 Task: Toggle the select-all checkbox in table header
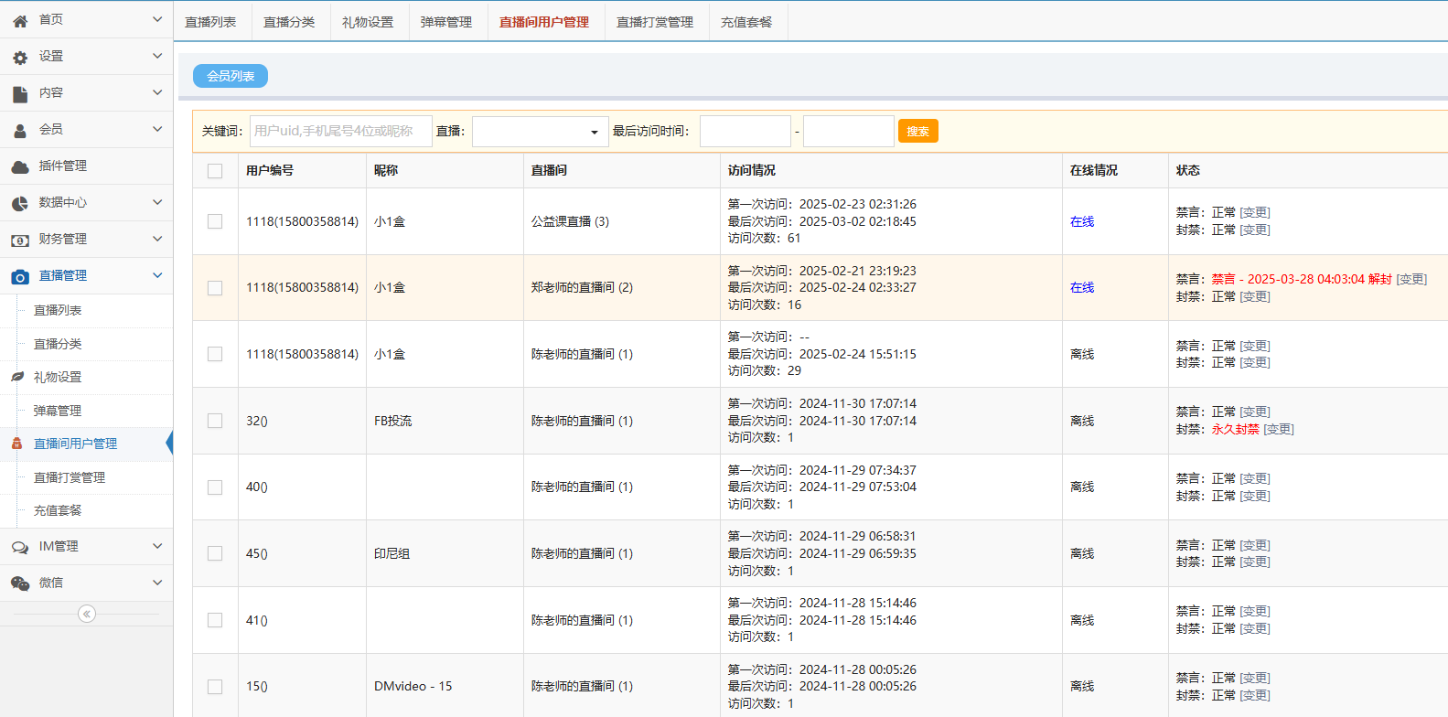click(x=215, y=171)
